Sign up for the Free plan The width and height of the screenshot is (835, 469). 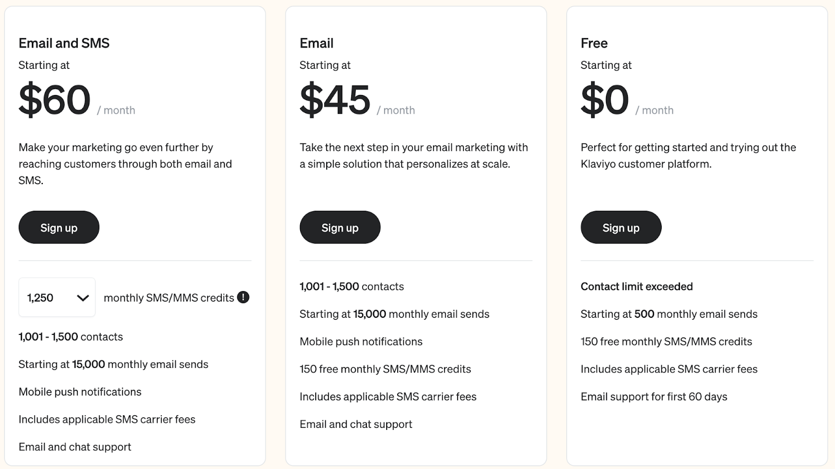click(x=621, y=227)
